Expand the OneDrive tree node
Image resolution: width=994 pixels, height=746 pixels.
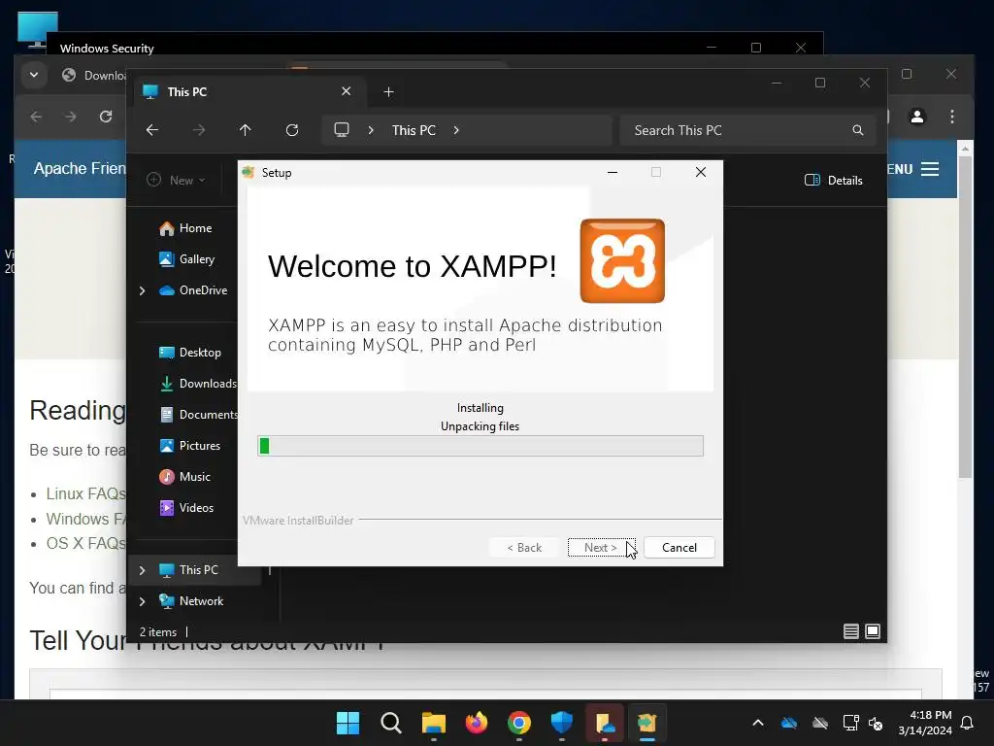point(142,290)
